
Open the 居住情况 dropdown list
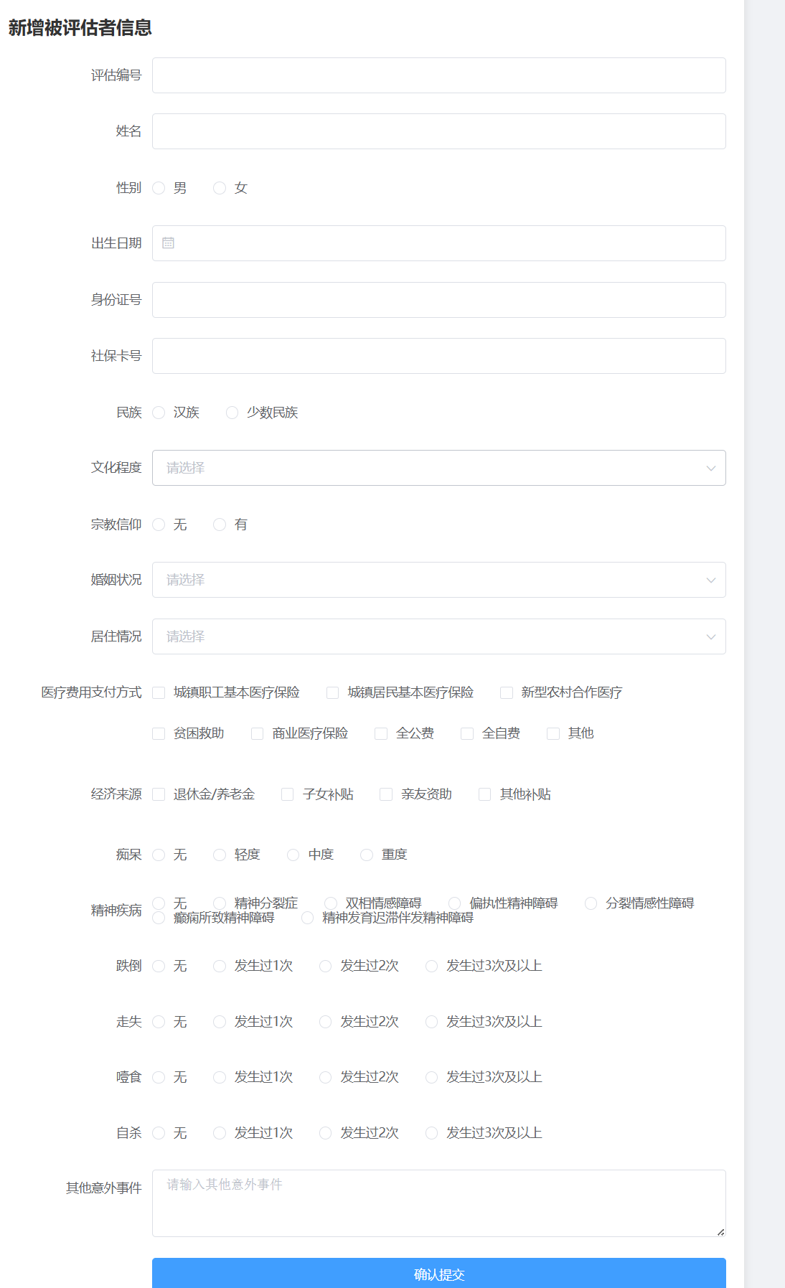pos(439,636)
